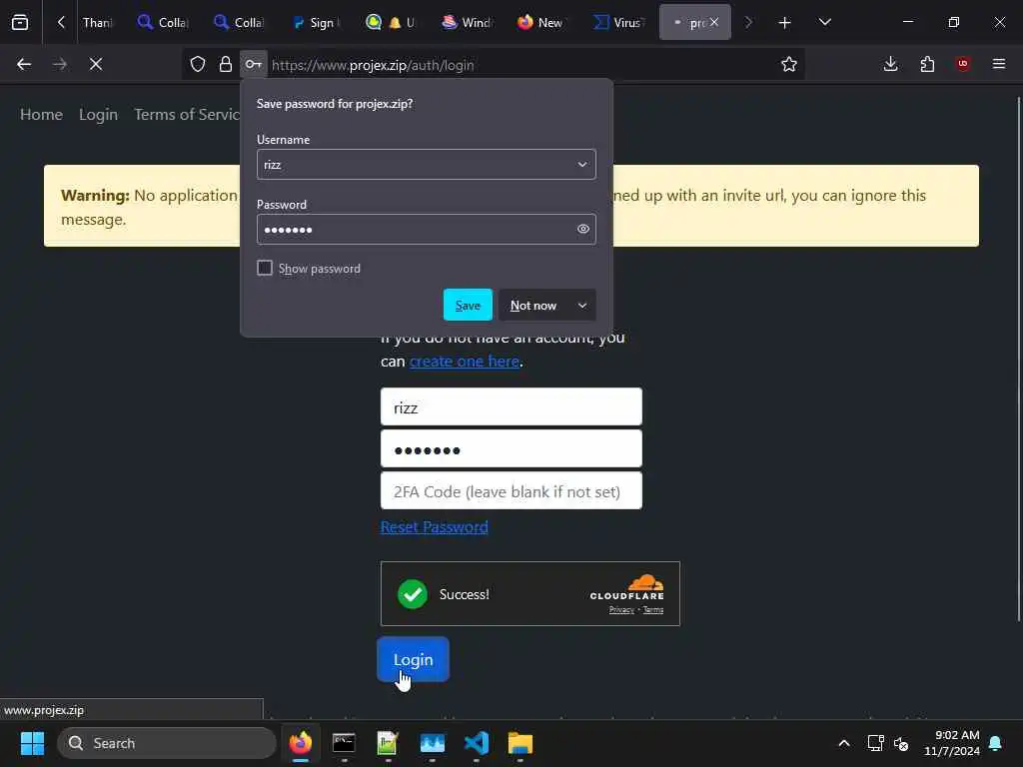The width and height of the screenshot is (1023, 767).
Task: Focus the page password field
Action: pos(511,448)
